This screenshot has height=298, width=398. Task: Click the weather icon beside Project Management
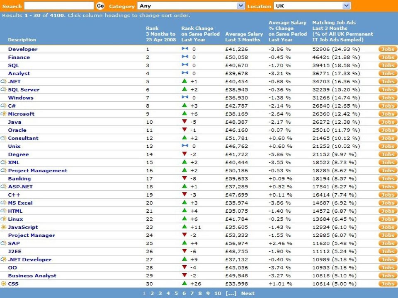4,170
